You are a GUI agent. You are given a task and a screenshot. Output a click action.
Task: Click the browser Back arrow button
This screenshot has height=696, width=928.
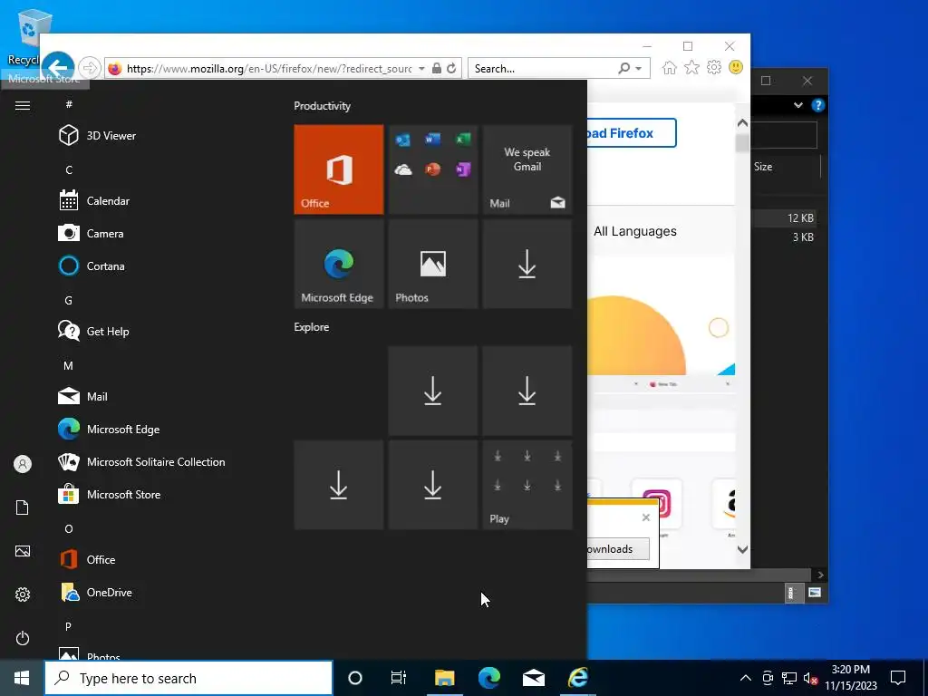click(x=58, y=68)
